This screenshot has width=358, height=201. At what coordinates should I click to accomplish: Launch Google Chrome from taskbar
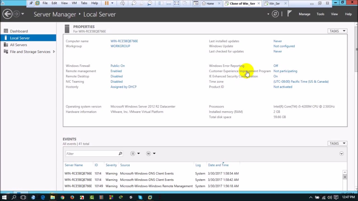pyautogui.click(x=62, y=197)
